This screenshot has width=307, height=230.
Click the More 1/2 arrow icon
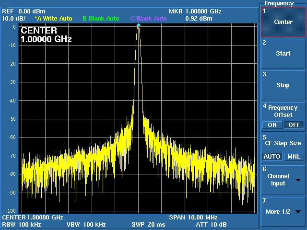[298, 212]
